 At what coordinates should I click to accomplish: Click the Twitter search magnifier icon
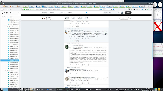[118, 13]
